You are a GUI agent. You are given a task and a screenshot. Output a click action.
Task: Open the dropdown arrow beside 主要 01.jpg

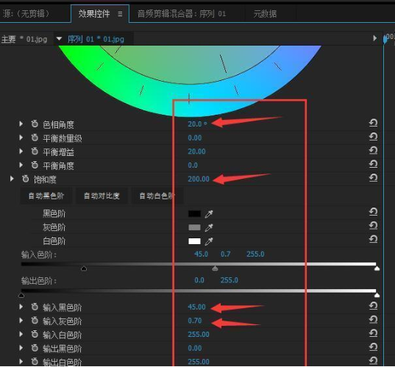tap(59, 39)
